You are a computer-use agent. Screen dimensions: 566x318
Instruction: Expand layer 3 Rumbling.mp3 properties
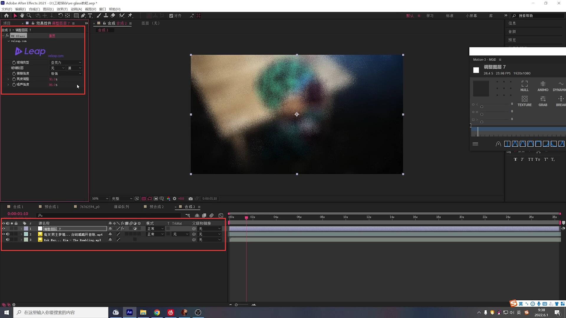[x=21, y=240]
